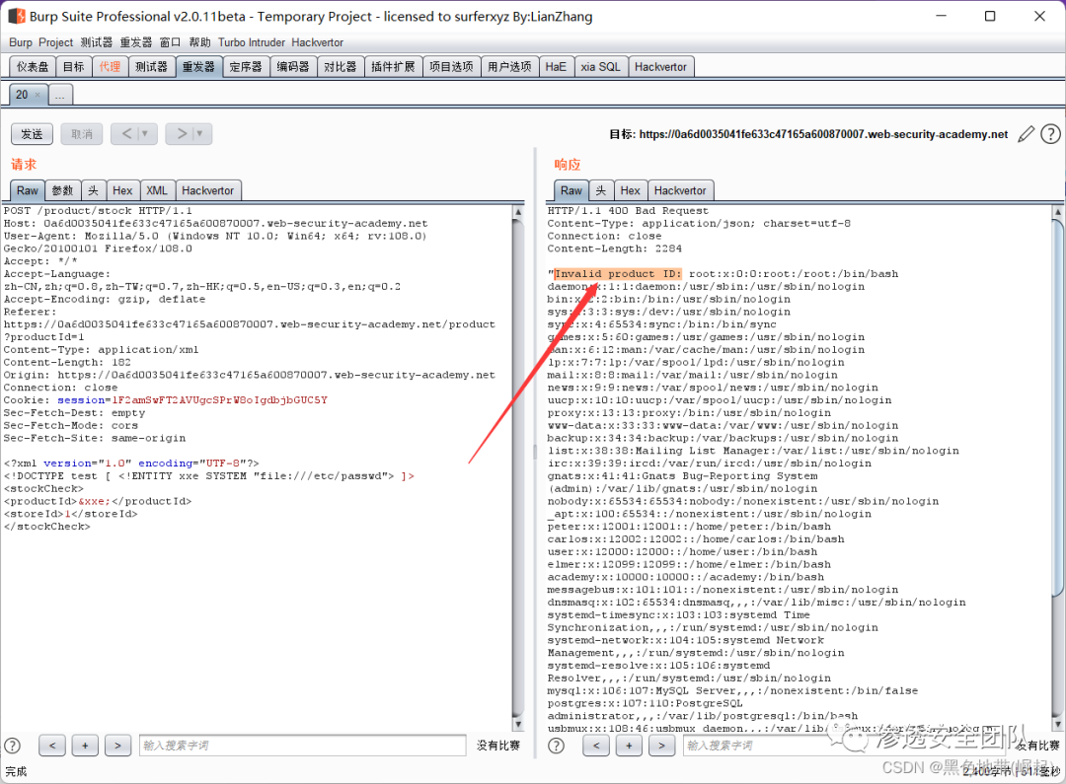Open request search help question icon

click(12, 746)
